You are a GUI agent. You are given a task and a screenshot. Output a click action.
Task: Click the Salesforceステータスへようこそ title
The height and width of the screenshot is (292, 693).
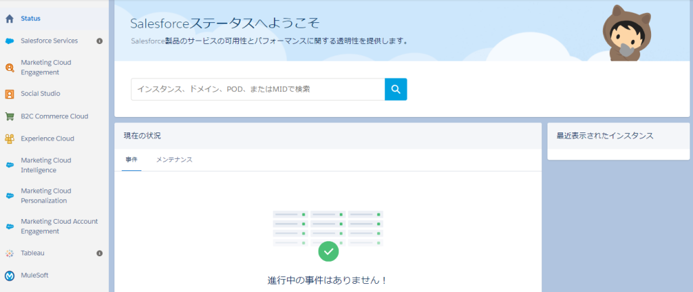click(225, 24)
